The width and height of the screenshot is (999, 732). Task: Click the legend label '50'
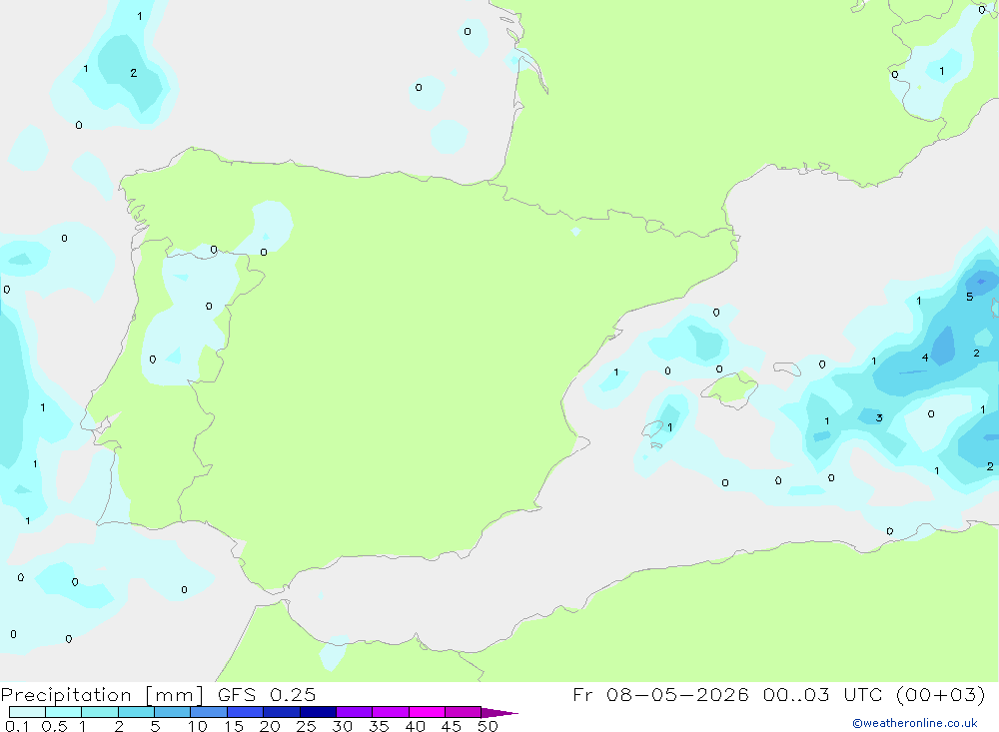tap(488, 726)
